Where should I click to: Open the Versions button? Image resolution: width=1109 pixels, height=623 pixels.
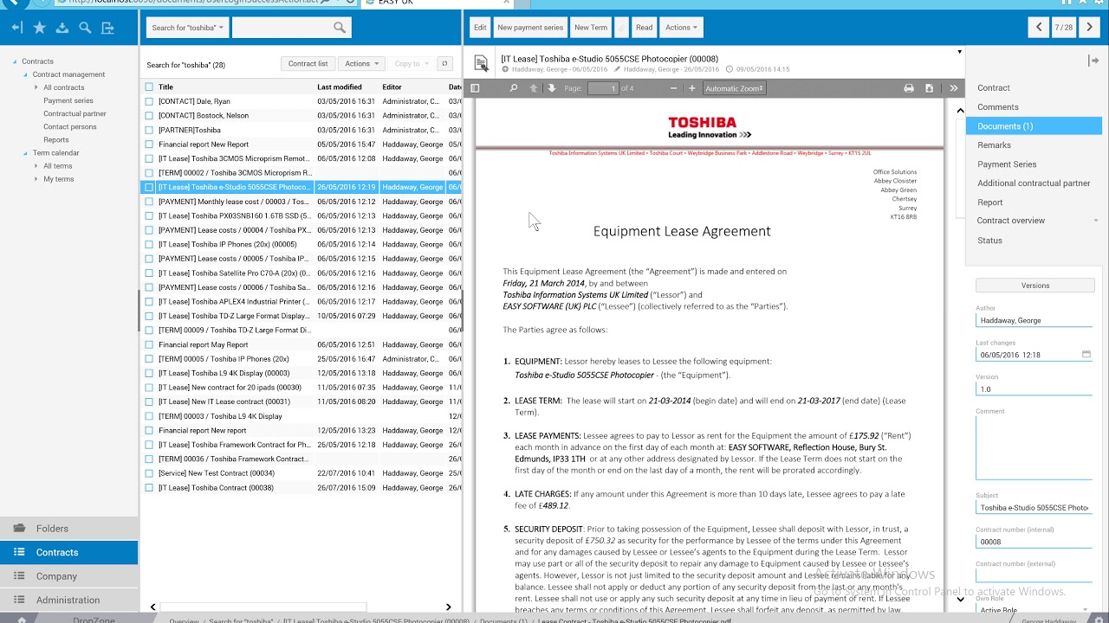[1034, 286]
